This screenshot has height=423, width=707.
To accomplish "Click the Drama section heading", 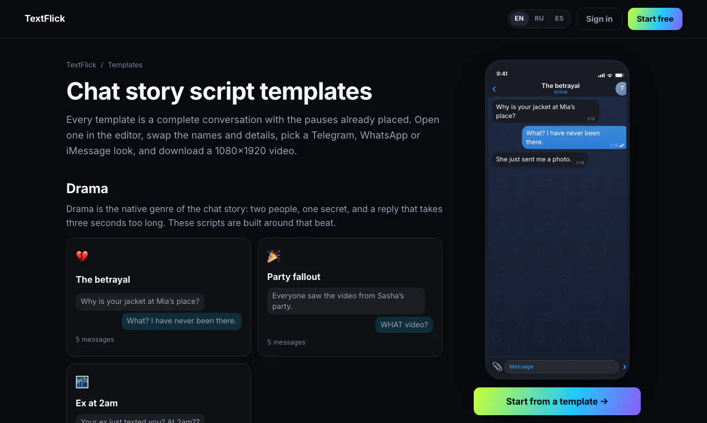I will [87, 188].
